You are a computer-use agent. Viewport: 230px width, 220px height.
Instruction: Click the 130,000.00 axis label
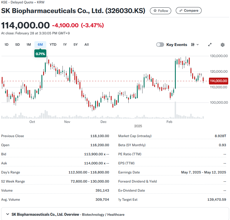point(219,56)
